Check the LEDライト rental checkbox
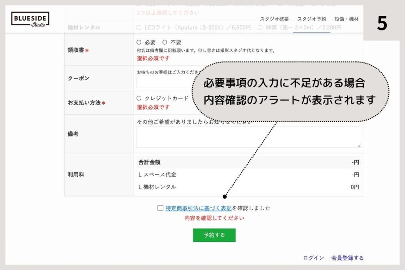Screen dimensions: 405x270 point(139,27)
